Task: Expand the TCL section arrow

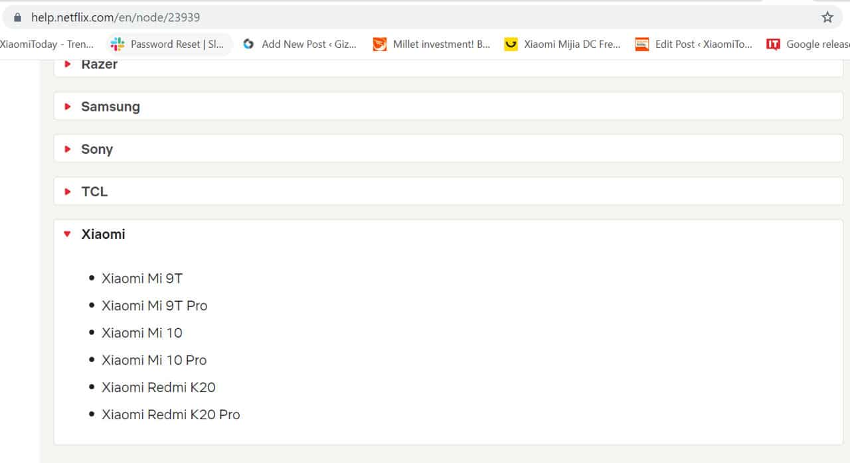Action: 67,191
